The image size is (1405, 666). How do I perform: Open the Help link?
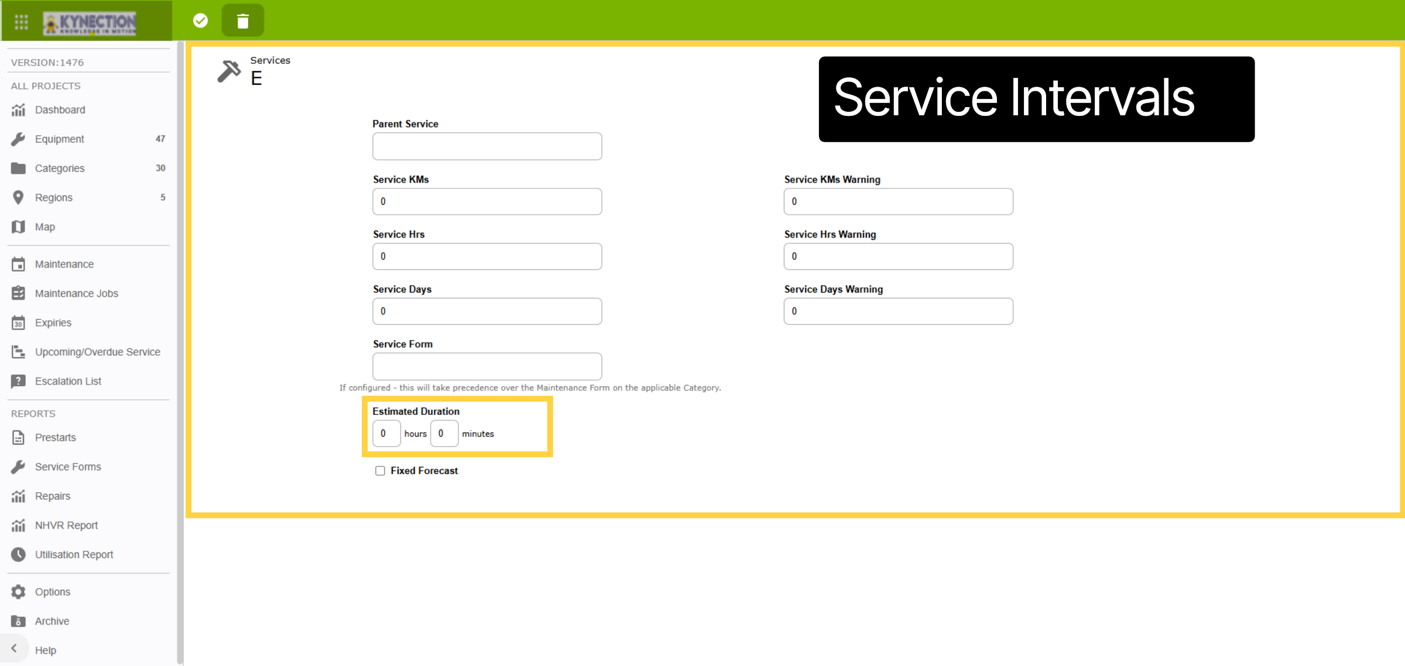click(45, 651)
